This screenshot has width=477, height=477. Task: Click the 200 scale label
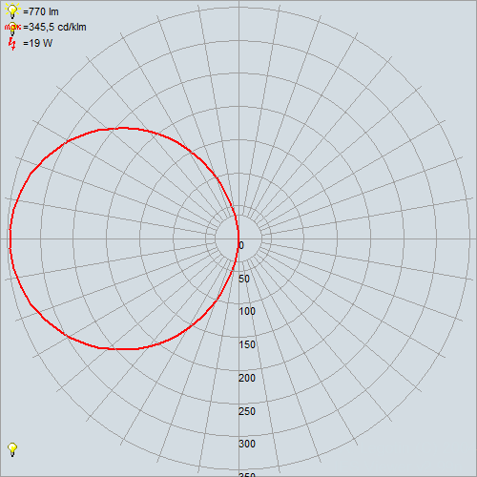(247, 378)
